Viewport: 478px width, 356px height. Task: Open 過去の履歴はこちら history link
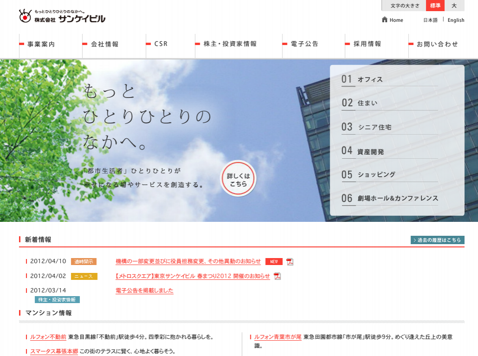pos(438,240)
